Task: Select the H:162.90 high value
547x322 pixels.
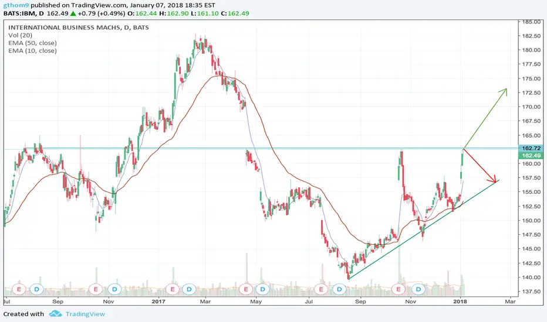Action: 174,13
